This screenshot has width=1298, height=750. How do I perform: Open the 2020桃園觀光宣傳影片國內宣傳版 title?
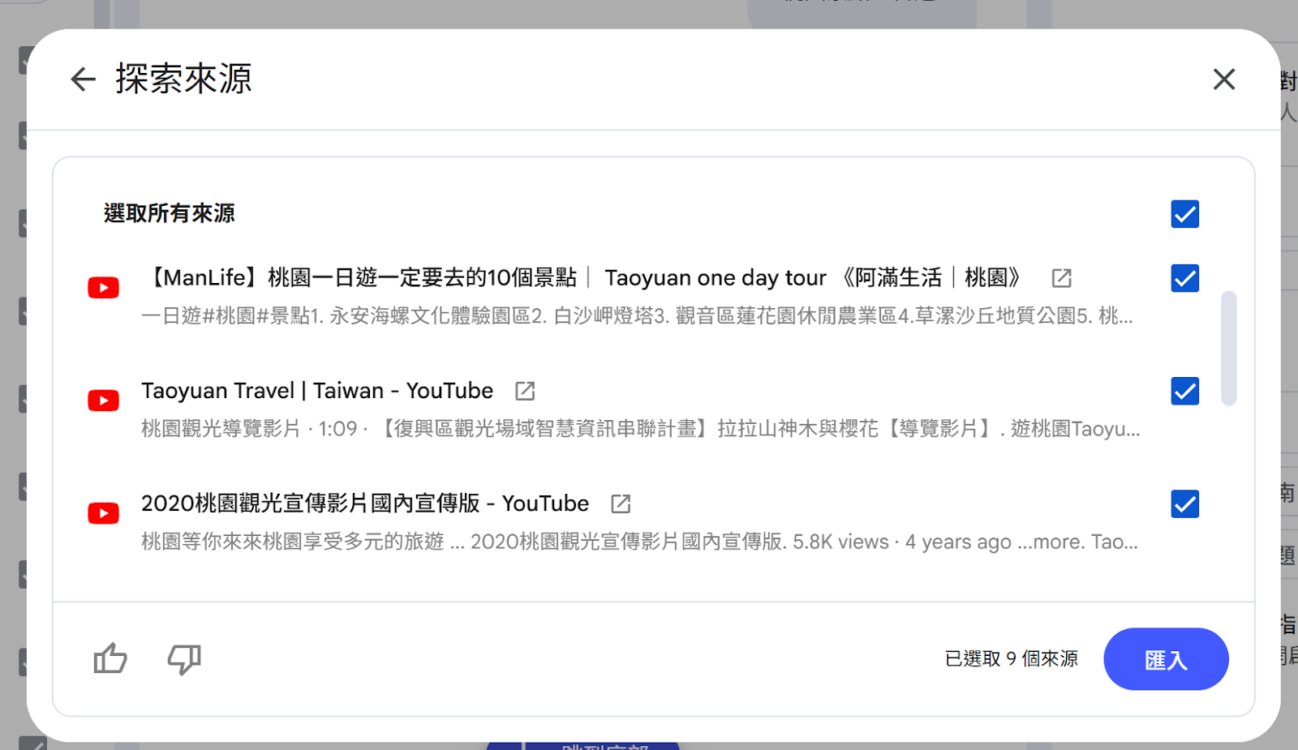(365, 504)
